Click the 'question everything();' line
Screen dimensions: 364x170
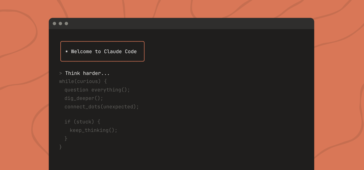click(97, 90)
